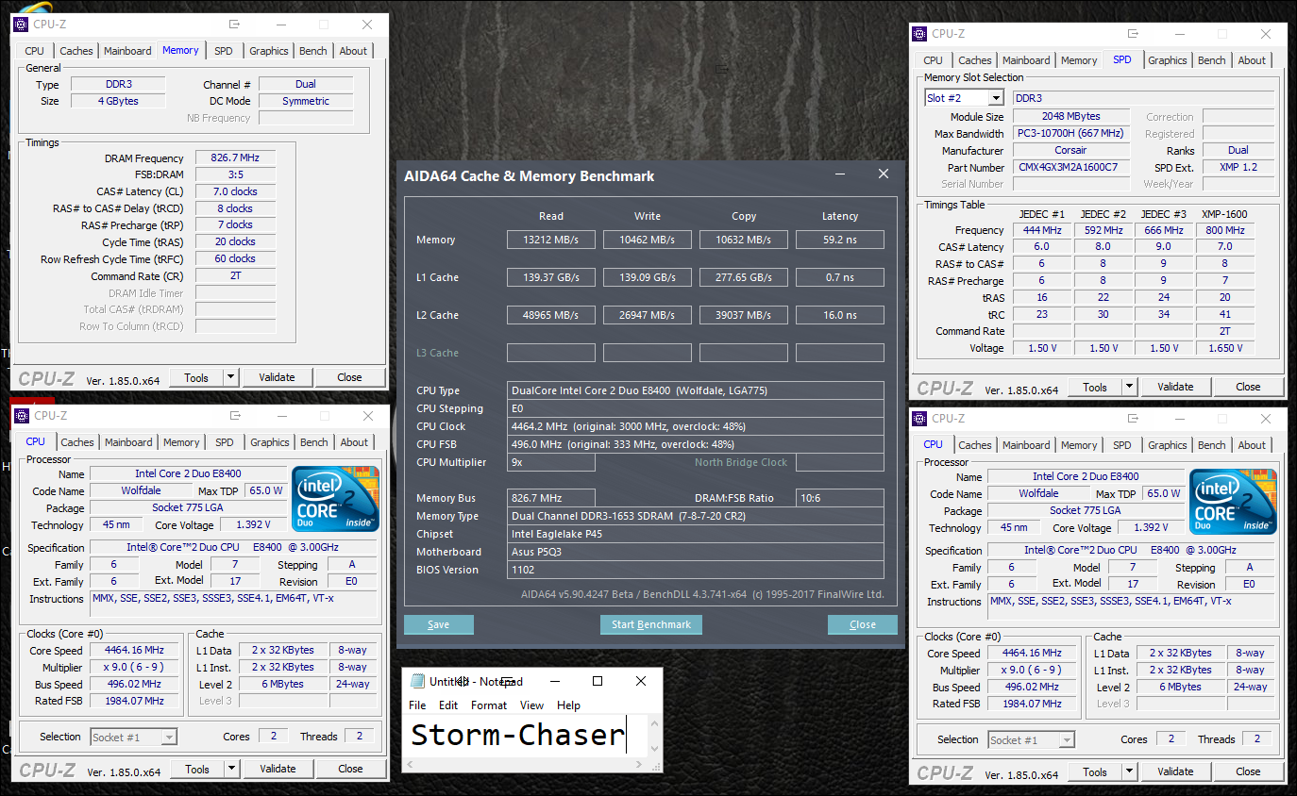Click the Close button at bottom of AIDA64
1297x796 pixels.
pyautogui.click(x=863, y=624)
